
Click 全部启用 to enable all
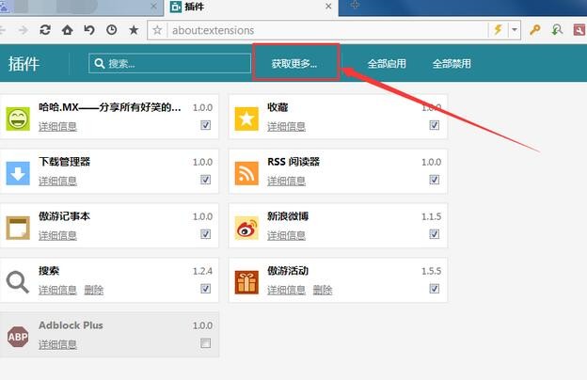(387, 64)
